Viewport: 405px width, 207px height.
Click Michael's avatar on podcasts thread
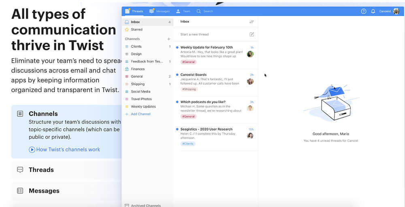[x=250, y=108]
